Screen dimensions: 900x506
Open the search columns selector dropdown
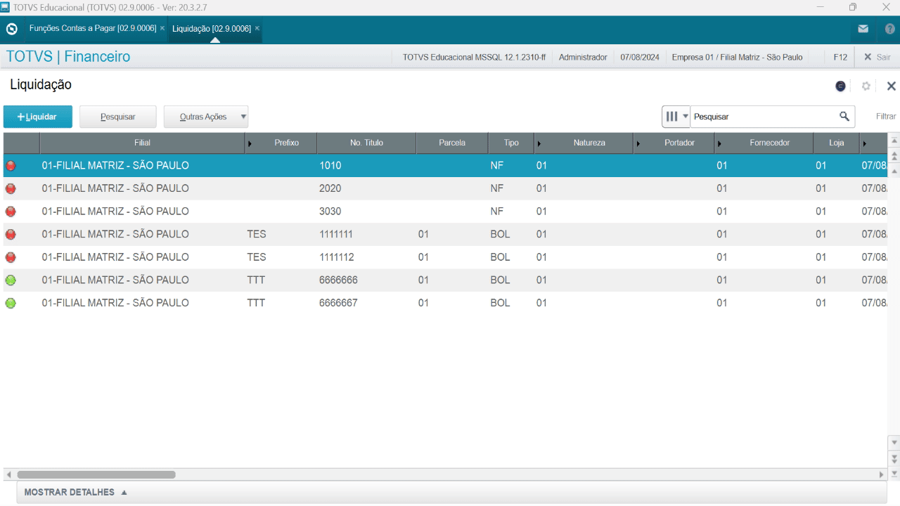point(676,117)
